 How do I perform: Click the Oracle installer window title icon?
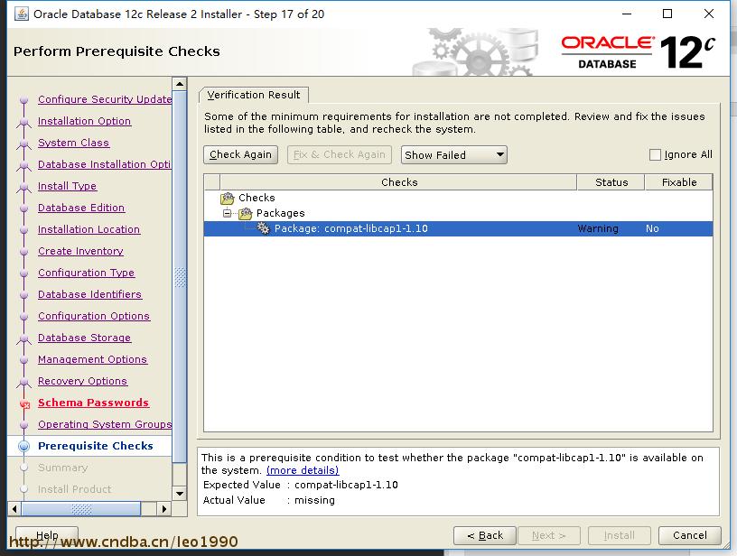pyautogui.click(x=21, y=14)
